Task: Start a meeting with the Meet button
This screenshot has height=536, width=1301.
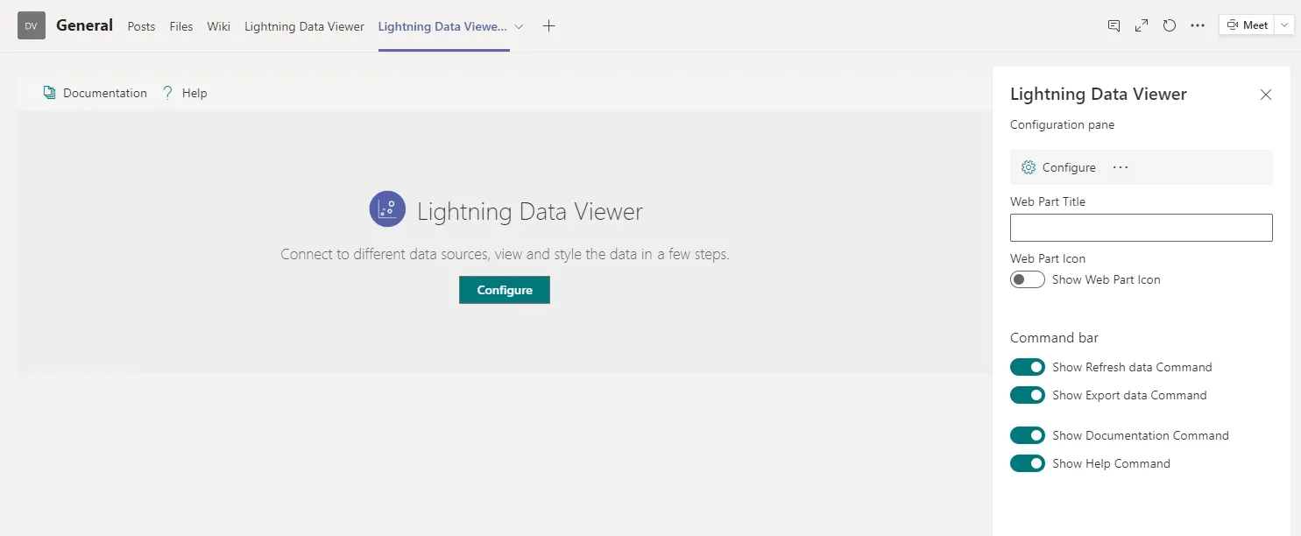Action: click(1247, 25)
